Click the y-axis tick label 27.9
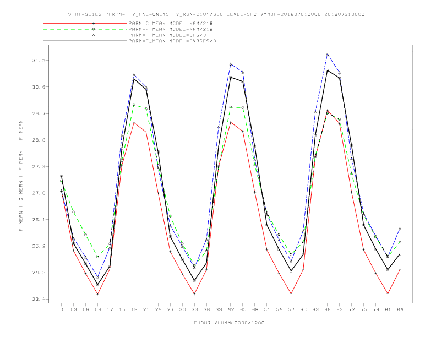Viewport: 436px width, 337px height. pyautogui.click(x=38, y=166)
